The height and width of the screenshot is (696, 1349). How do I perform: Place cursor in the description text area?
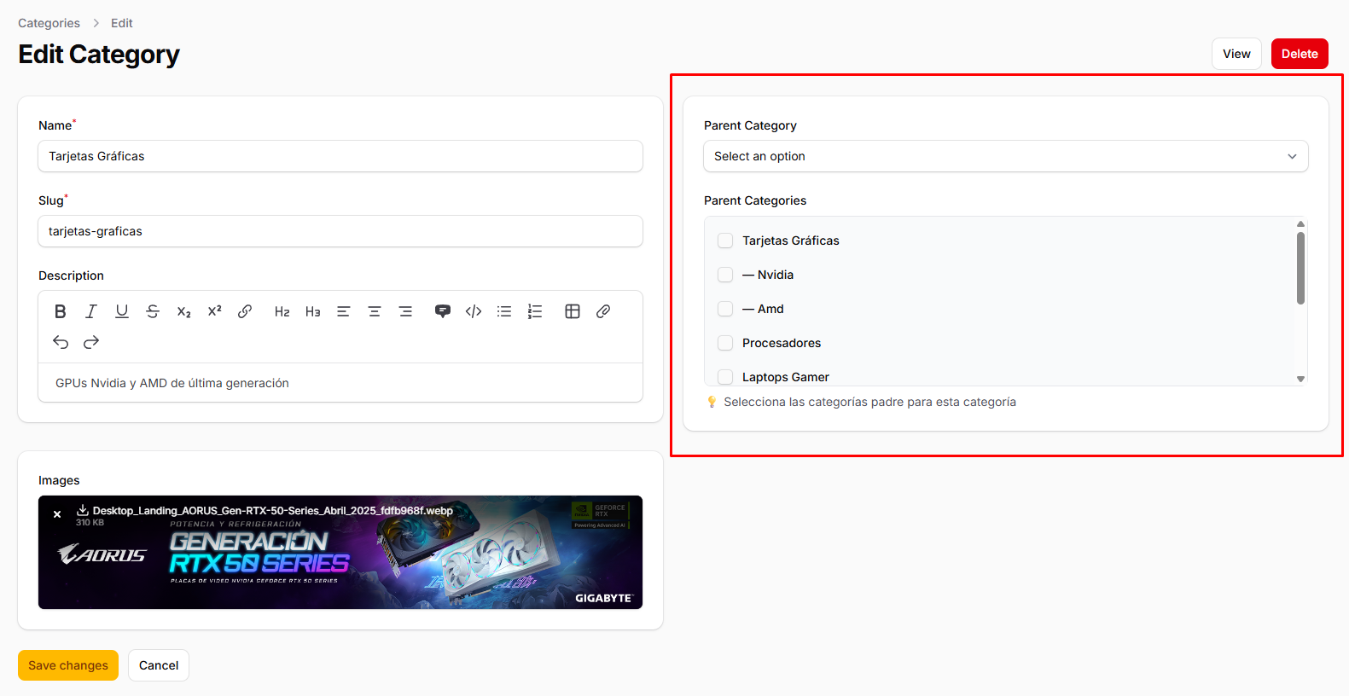click(x=340, y=383)
